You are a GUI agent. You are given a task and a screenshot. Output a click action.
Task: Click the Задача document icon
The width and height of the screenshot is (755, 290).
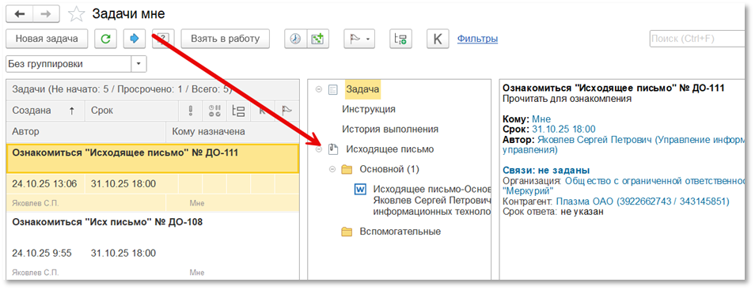click(333, 89)
